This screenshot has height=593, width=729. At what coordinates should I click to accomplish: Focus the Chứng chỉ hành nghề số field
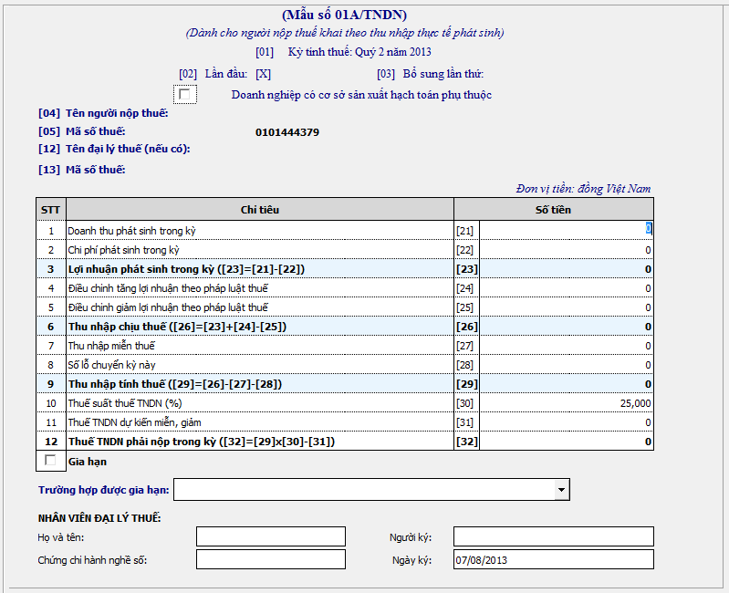pos(271,559)
